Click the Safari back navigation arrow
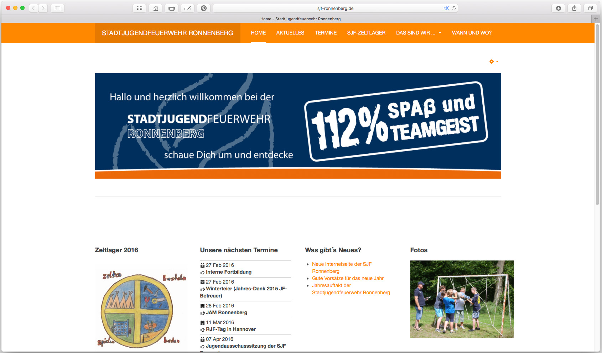 pyautogui.click(x=33, y=8)
